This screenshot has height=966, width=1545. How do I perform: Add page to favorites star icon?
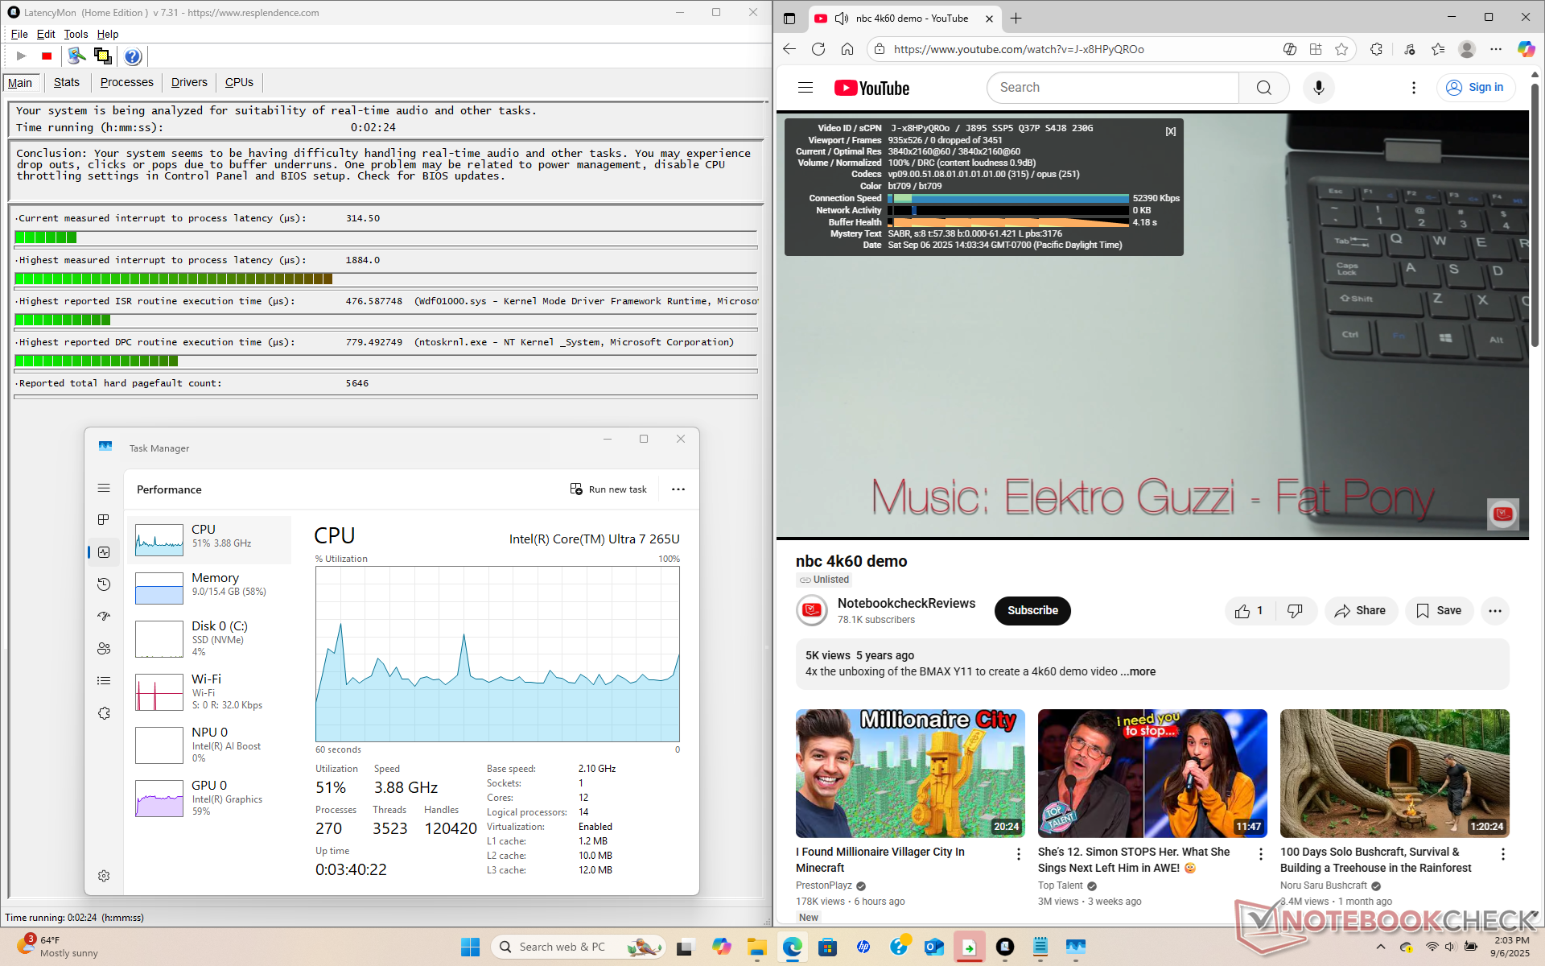1341,49
